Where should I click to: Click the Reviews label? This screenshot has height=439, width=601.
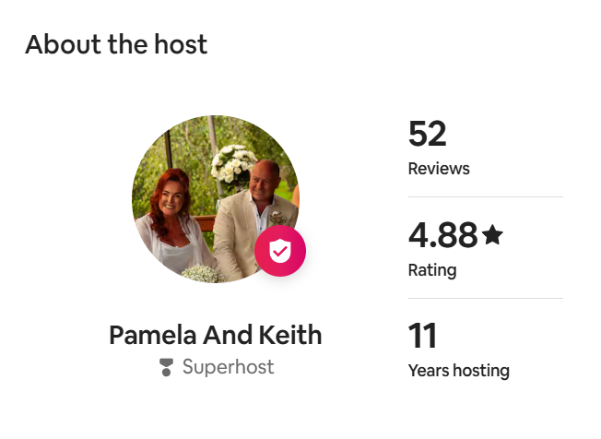coord(438,169)
